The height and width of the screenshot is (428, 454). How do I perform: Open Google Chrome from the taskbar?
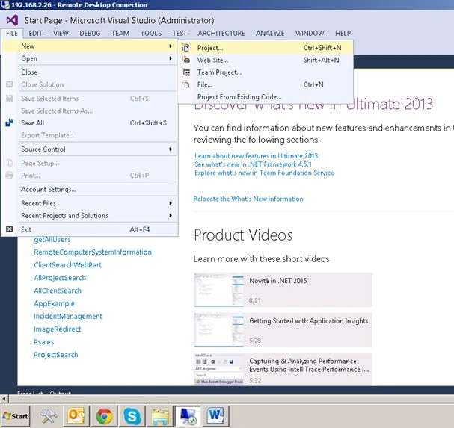104,416
